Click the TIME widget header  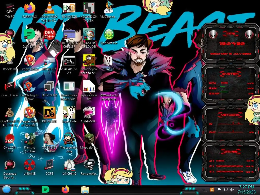[x=231, y=34]
